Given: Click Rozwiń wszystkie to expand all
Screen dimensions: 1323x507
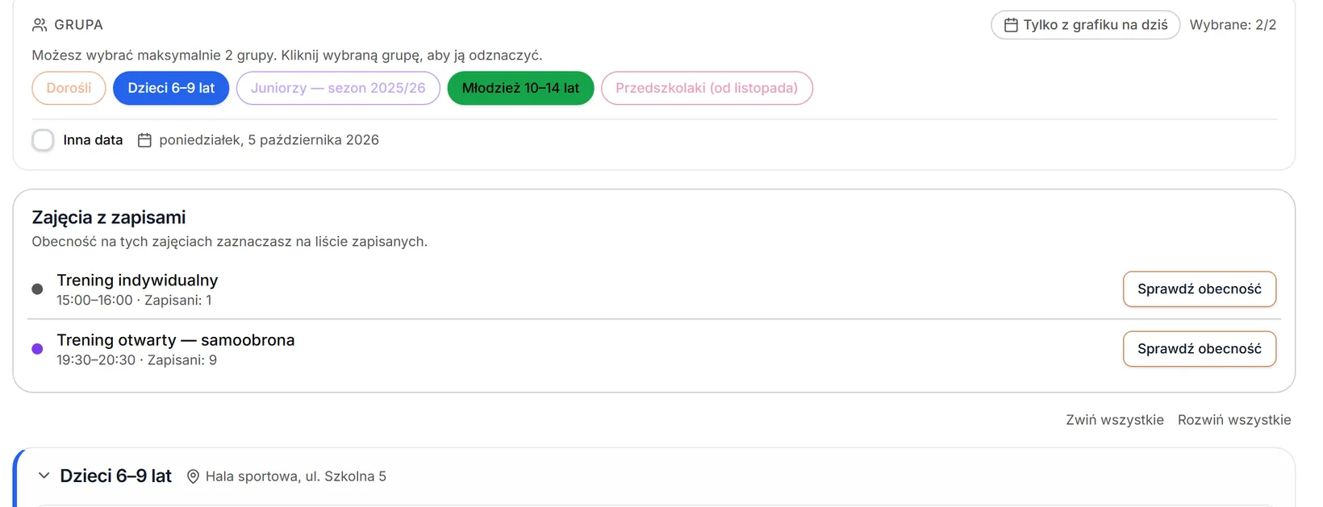Looking at the screenshot, I should click(x=1234, y=420).
